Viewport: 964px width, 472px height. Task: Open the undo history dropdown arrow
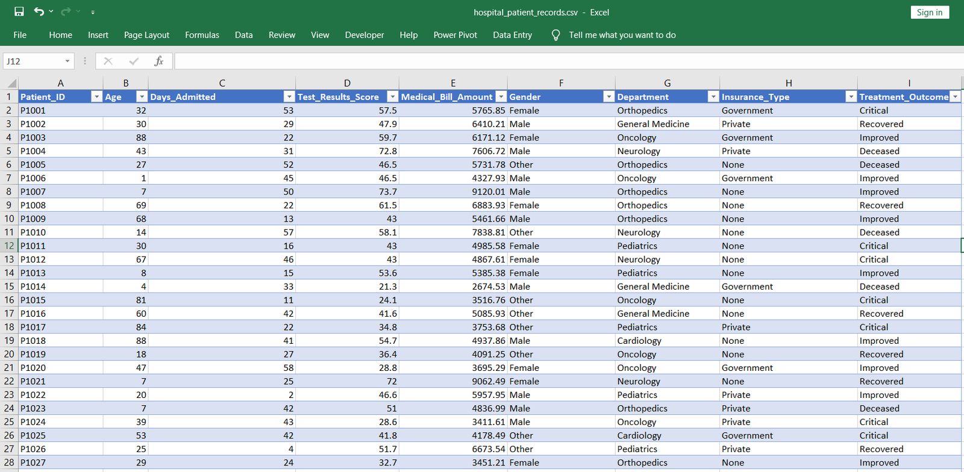pyautogui.click(x=51, y=12)
